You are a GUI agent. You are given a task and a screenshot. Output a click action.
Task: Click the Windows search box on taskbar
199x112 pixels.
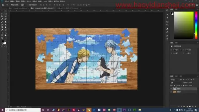(x=23, y=110)
